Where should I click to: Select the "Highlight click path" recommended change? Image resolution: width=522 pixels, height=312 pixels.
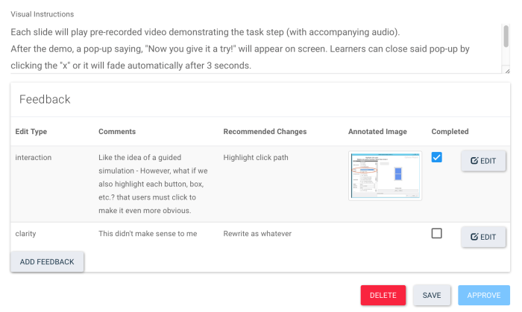point(256,158)
